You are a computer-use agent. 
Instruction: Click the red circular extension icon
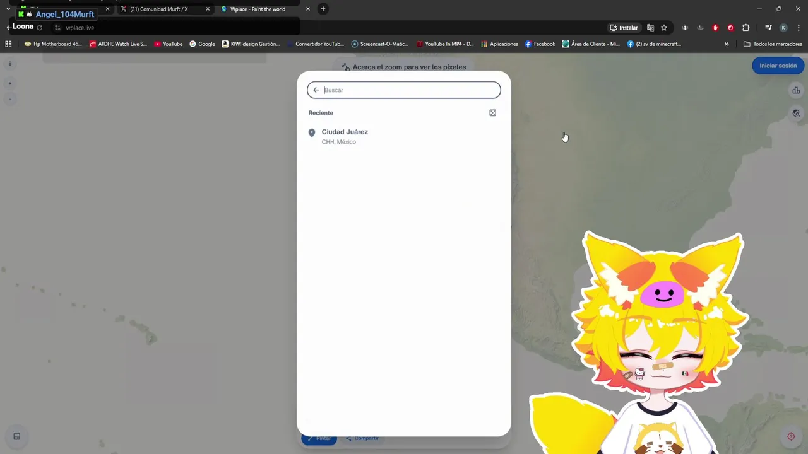(x=730, y=28)
